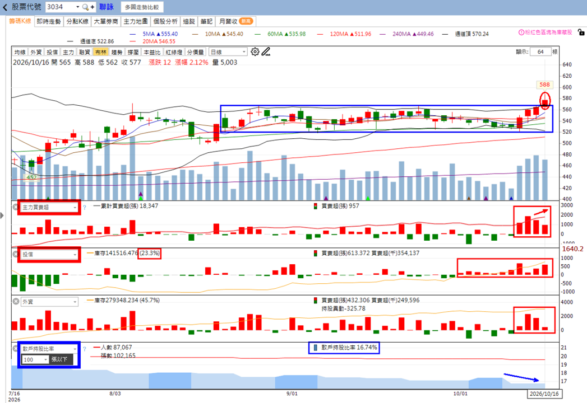Go back with the left chevron arrow
587x403 pixels.
pos(5,7)
